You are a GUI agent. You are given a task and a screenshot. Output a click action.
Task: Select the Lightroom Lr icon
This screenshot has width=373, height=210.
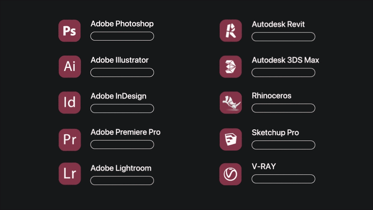click(70, 174)
